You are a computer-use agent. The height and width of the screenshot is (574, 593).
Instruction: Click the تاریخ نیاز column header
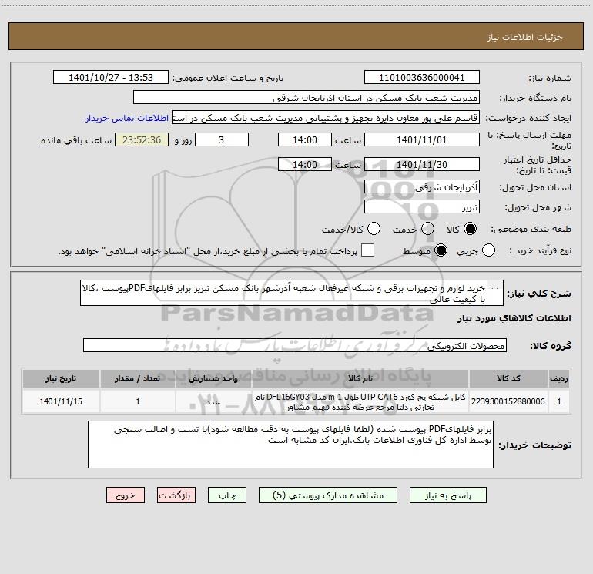pos(61,379)
